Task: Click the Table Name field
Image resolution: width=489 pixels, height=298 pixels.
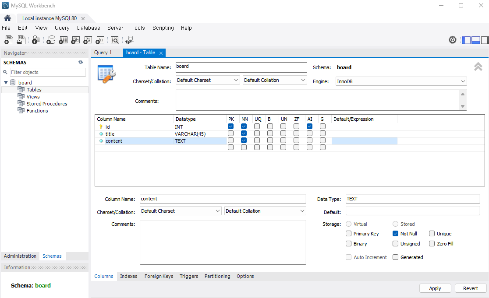Action: (241, 67)
